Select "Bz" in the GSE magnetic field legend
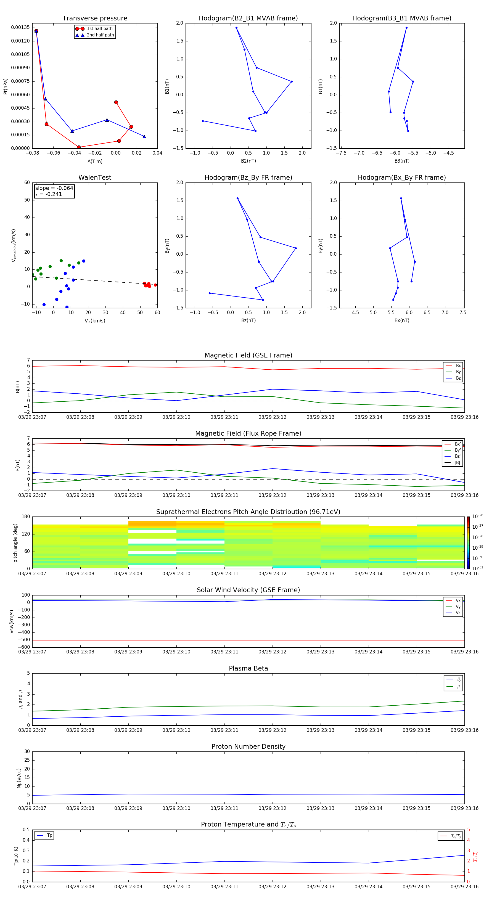Viewport: 497px width, 911px height. point(453,378)
